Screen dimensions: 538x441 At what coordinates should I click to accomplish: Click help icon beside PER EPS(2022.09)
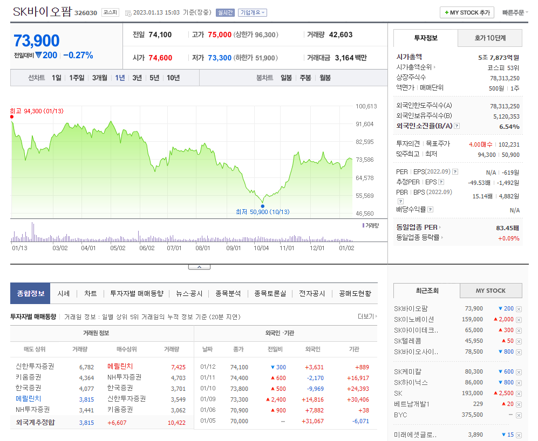coord(455,172)
